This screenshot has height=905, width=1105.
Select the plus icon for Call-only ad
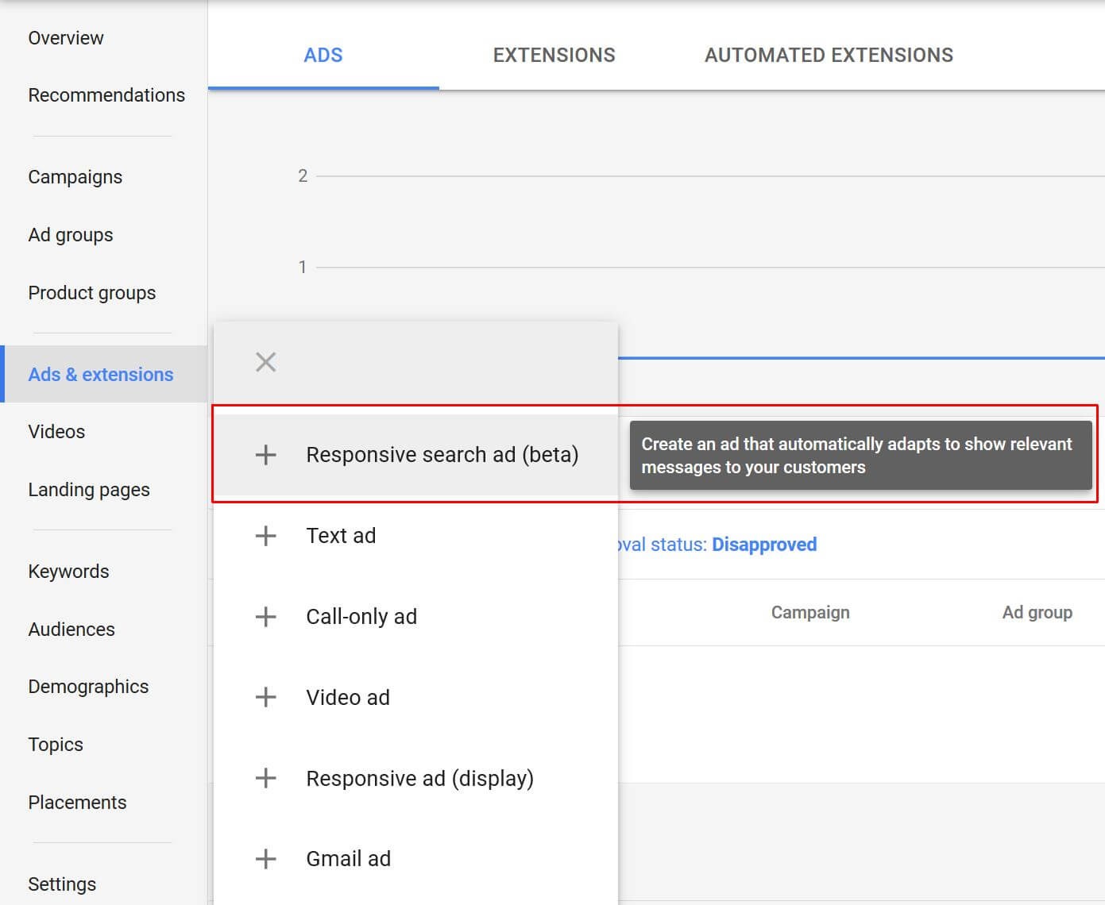tap(265, 616)
